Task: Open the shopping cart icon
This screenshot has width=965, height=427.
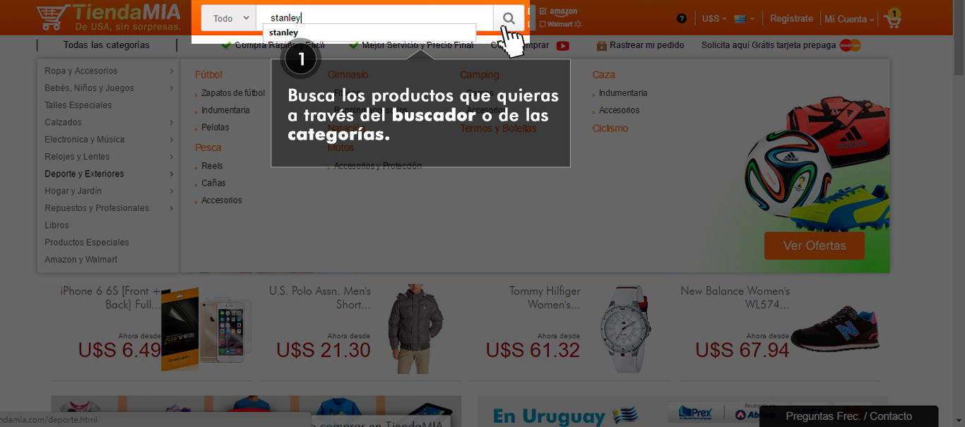Action: 892,19
